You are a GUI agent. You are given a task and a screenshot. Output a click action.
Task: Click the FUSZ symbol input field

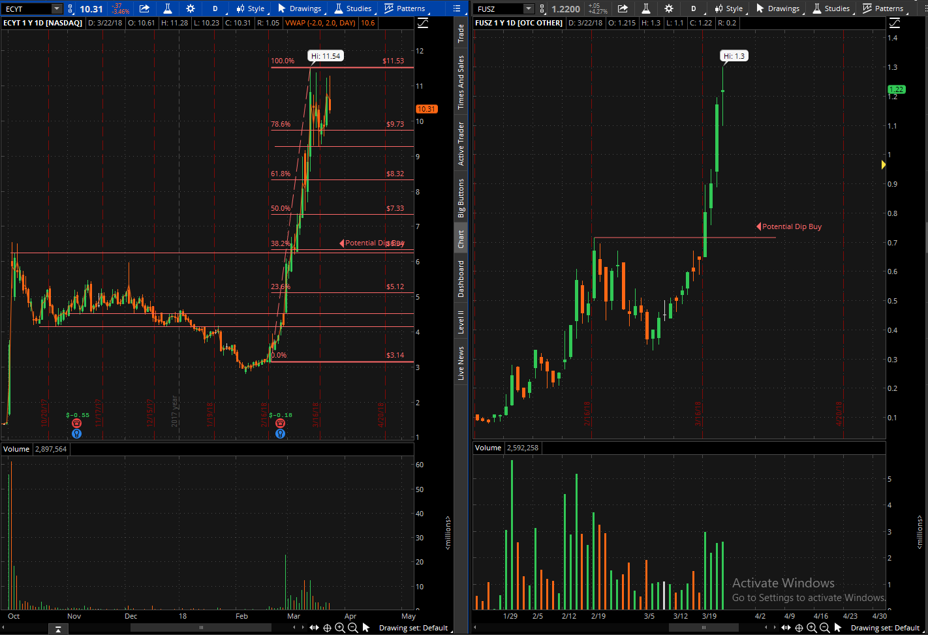tap(499, 8)
